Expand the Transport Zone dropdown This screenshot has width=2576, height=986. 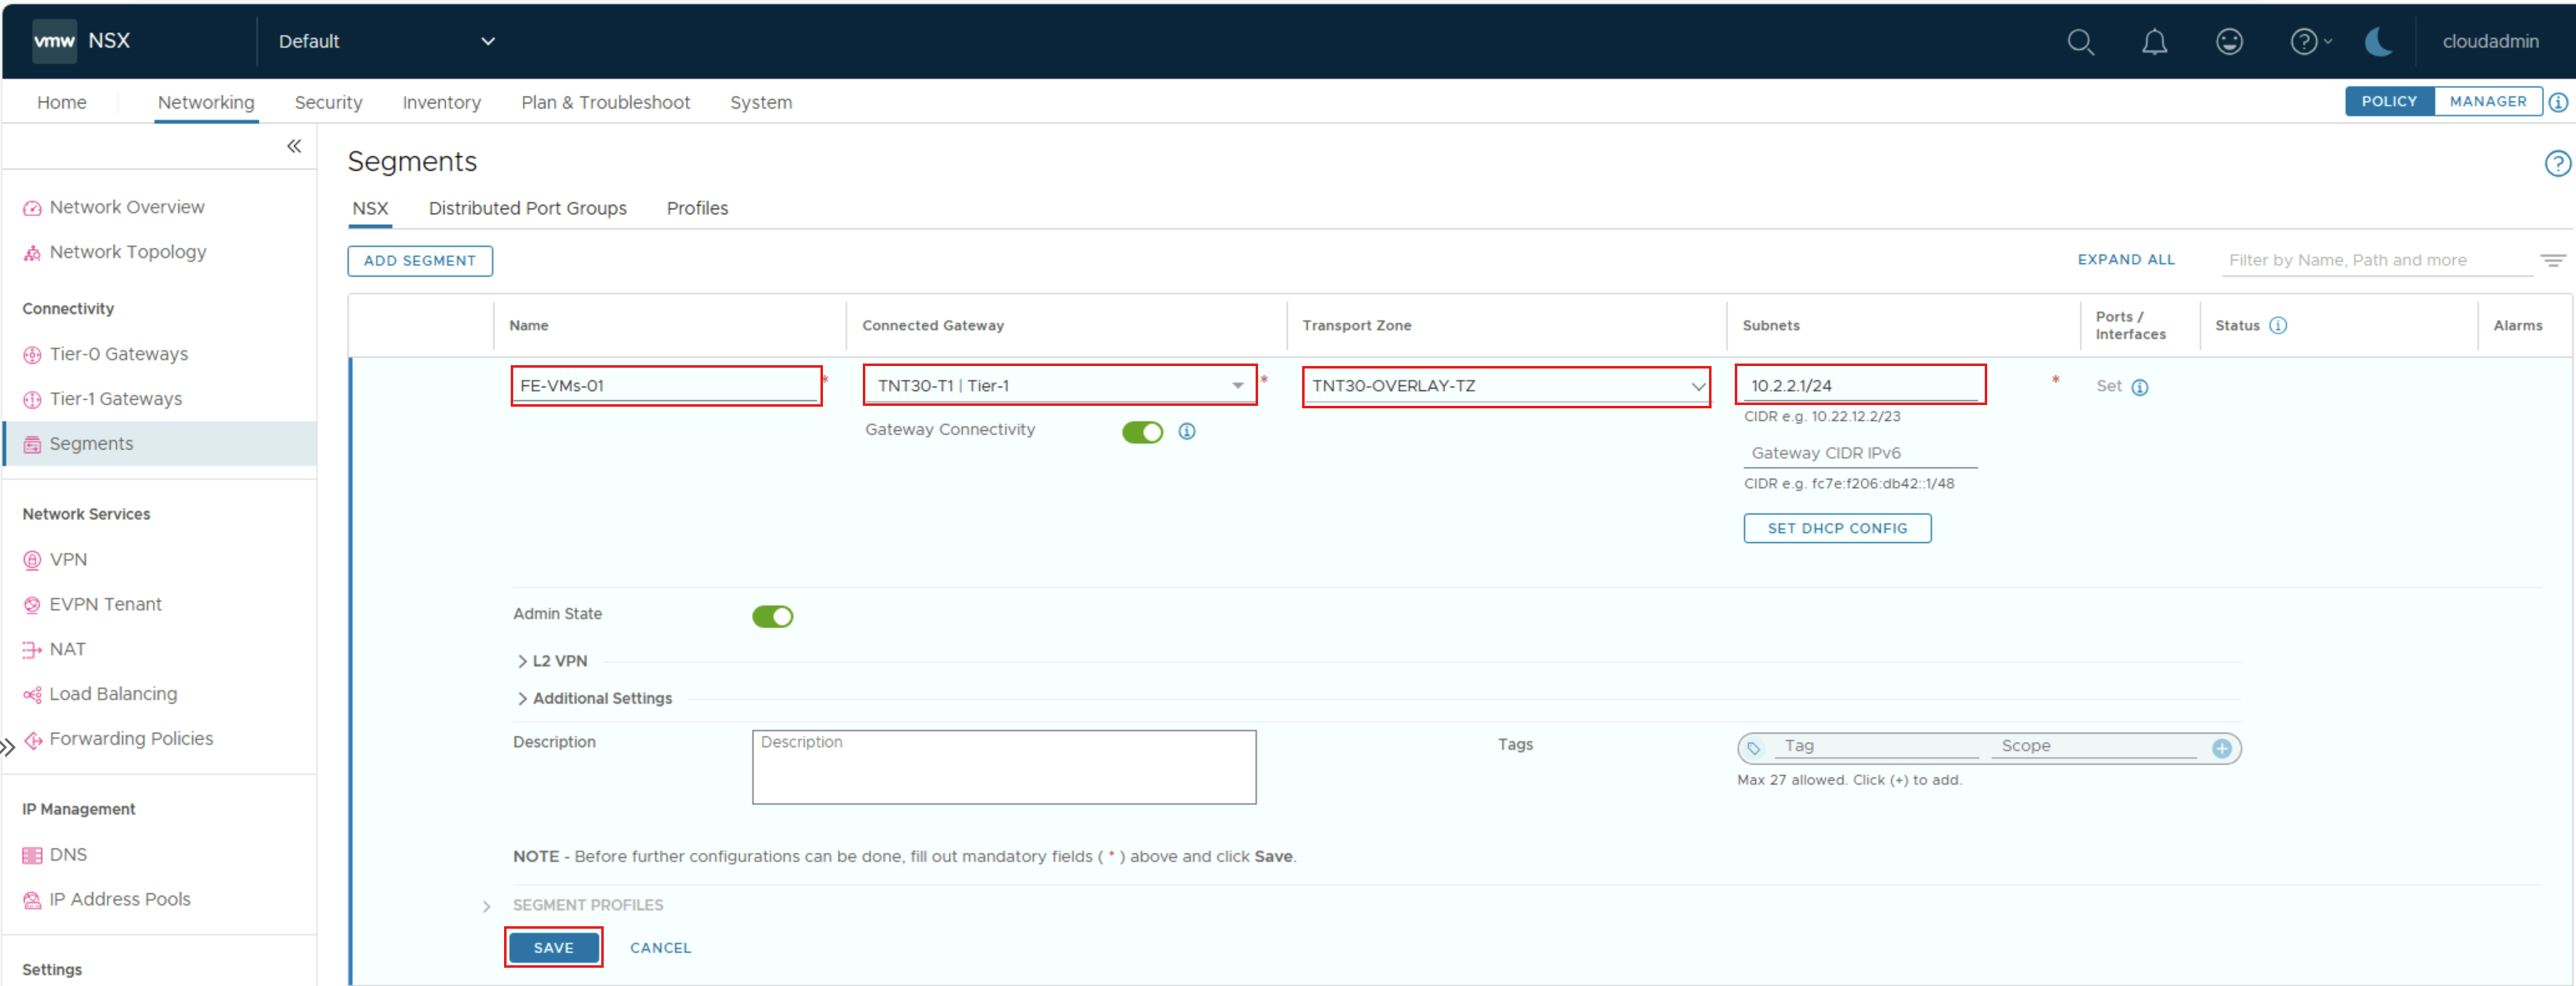[x=1696, y=386]
